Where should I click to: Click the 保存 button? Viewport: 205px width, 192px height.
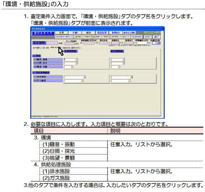coord(88,33)
